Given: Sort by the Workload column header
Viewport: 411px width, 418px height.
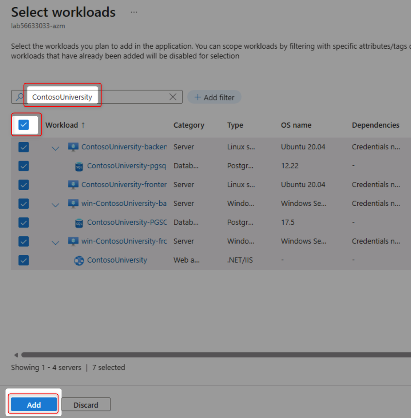Looking at the screenshot, I should click(62, 125).
